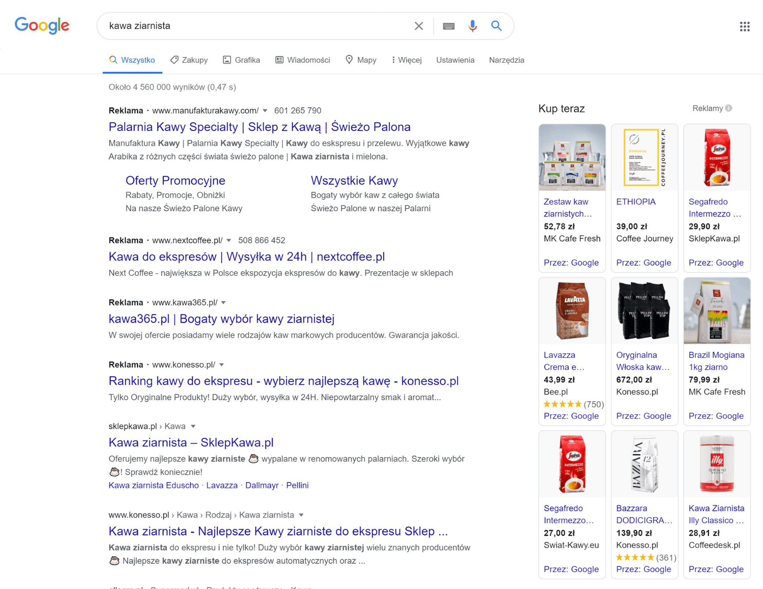Click Segafredo Intermezzo 29,90 zł product image
The height and width of the screenshot is (589, 763).
[717, 157]
